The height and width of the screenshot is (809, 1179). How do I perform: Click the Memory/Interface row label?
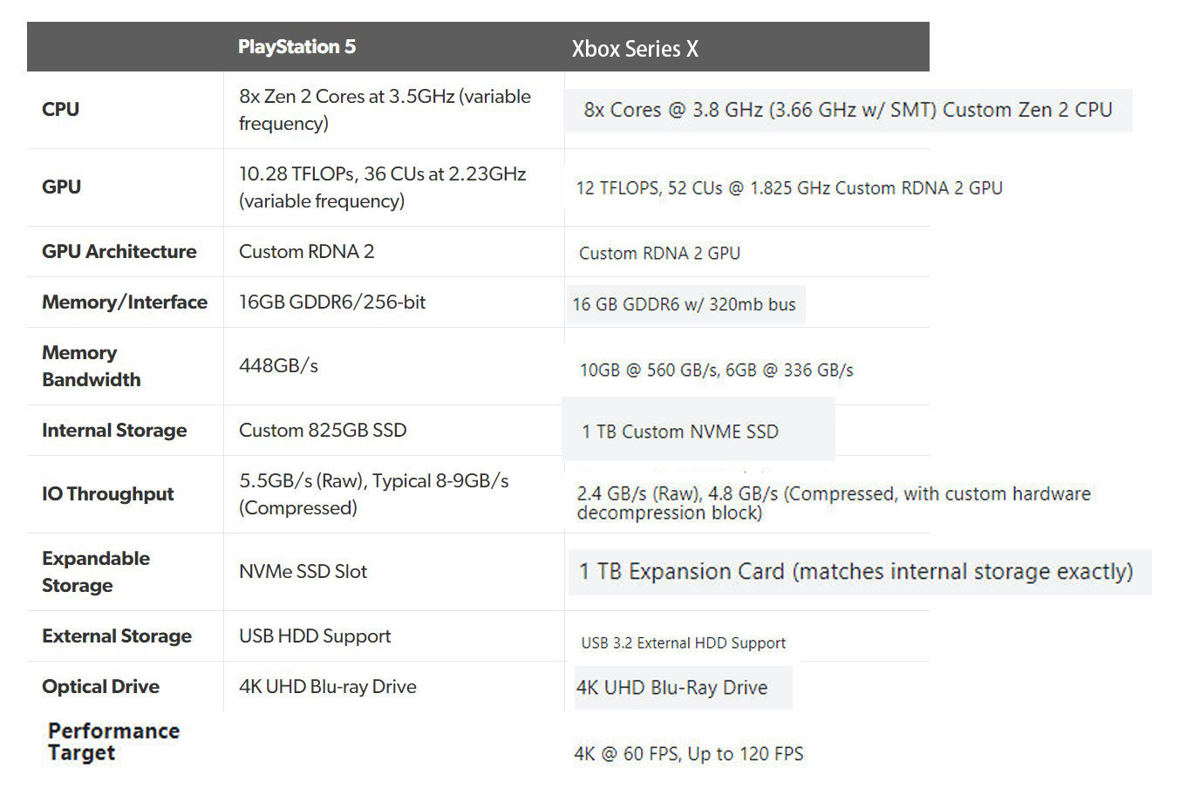pos(125,302)
